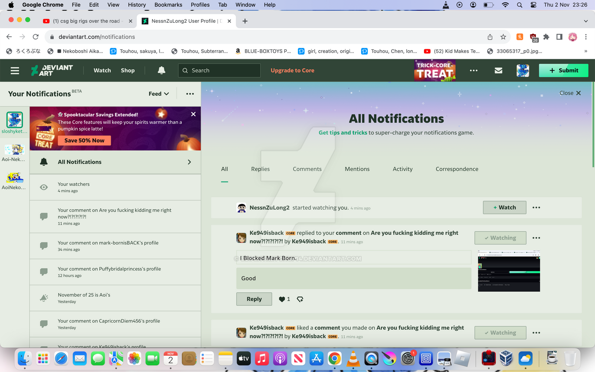Open a new Chrome tab
This screenshot has height=372, width=595.
coord(245,21)
